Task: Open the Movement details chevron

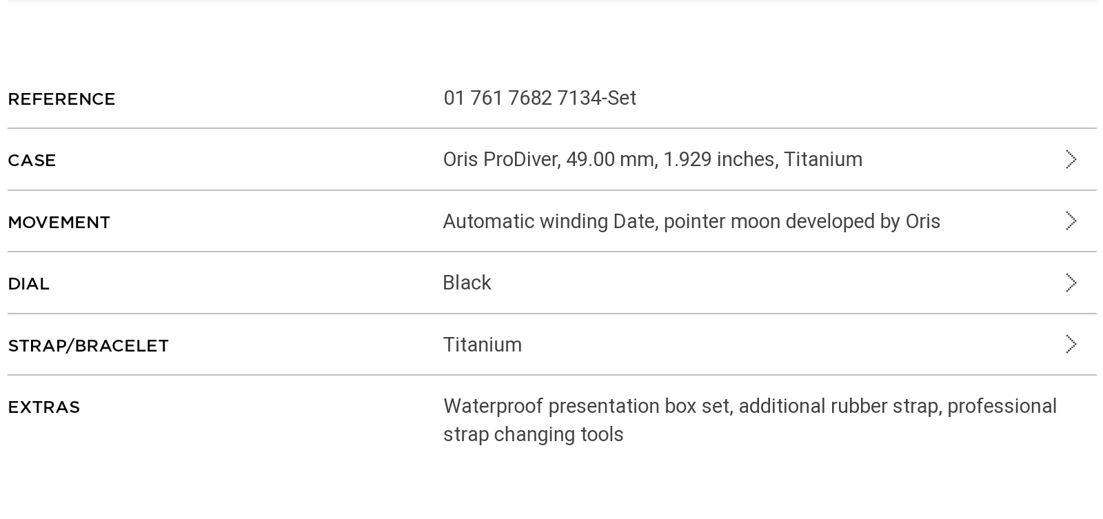Action: click(1071, 221)
